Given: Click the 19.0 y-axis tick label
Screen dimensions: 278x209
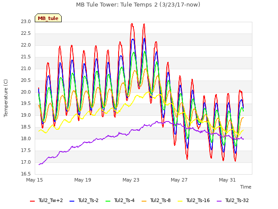Looking at the screenshot, I should tap(26, 115).
